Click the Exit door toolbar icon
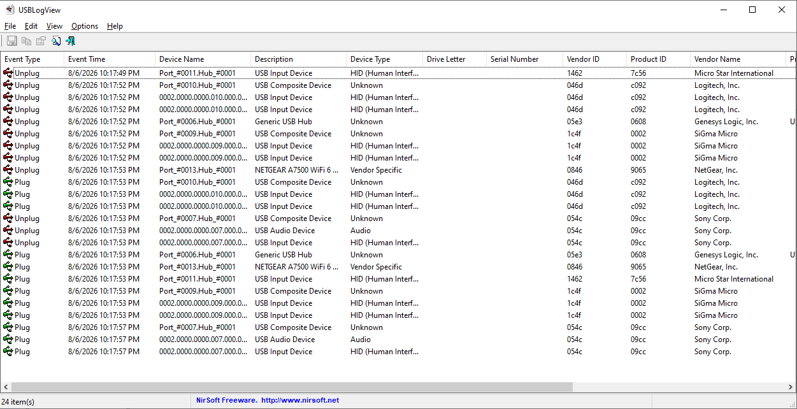This screenshot has height=409, width=797. 70,41
